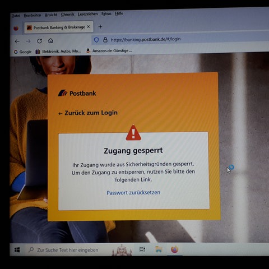Open the Ansicht menu
This screenshot has width=269, height=269.
(51, 15)
